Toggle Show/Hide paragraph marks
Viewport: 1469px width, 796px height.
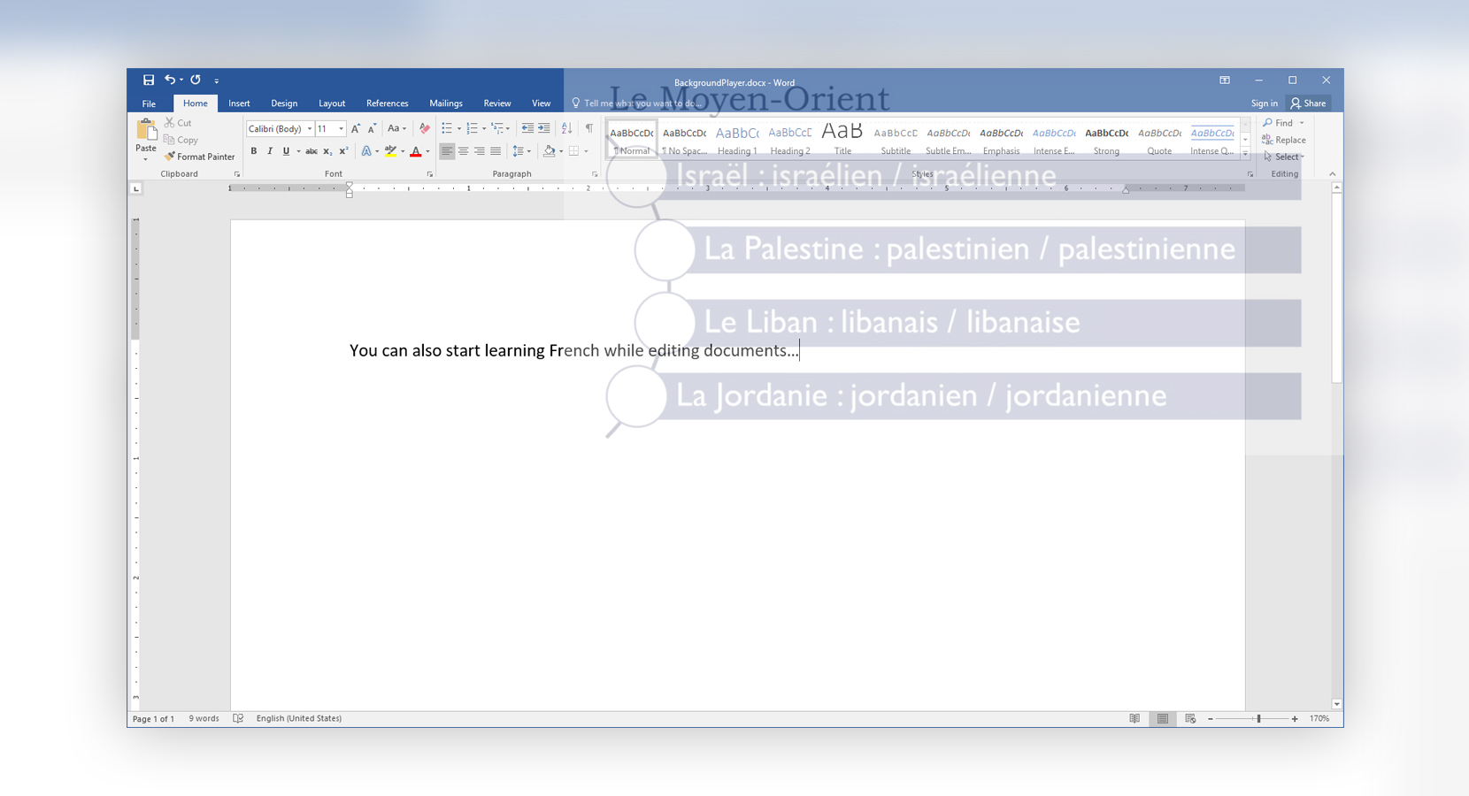589,129
